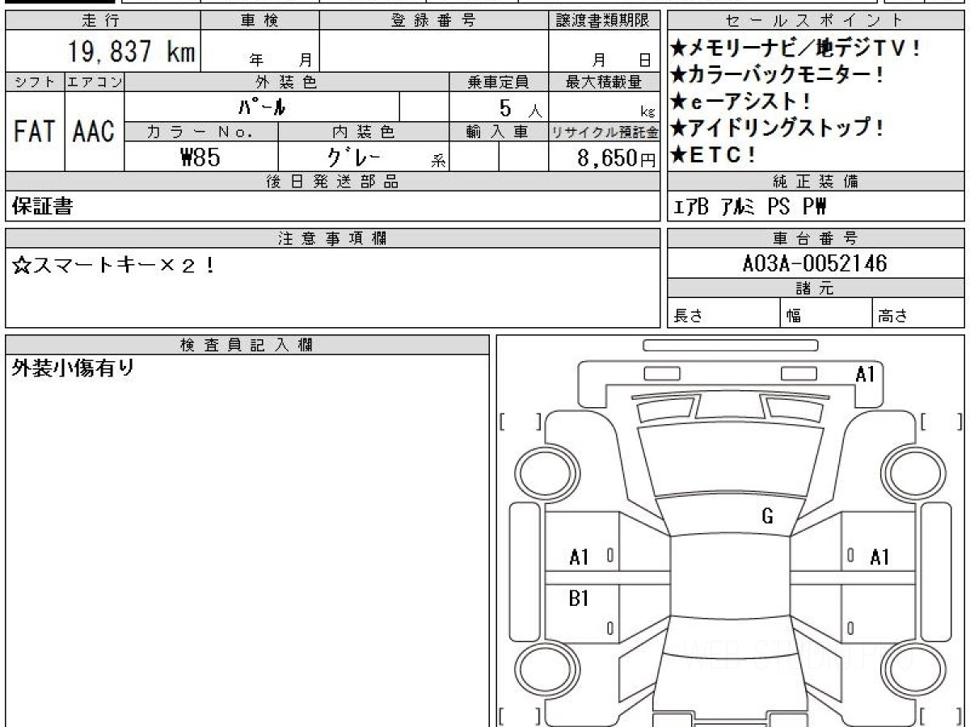Select the グレー interior color value
Viewport: 970px width, 727px height.
(353, 157)
